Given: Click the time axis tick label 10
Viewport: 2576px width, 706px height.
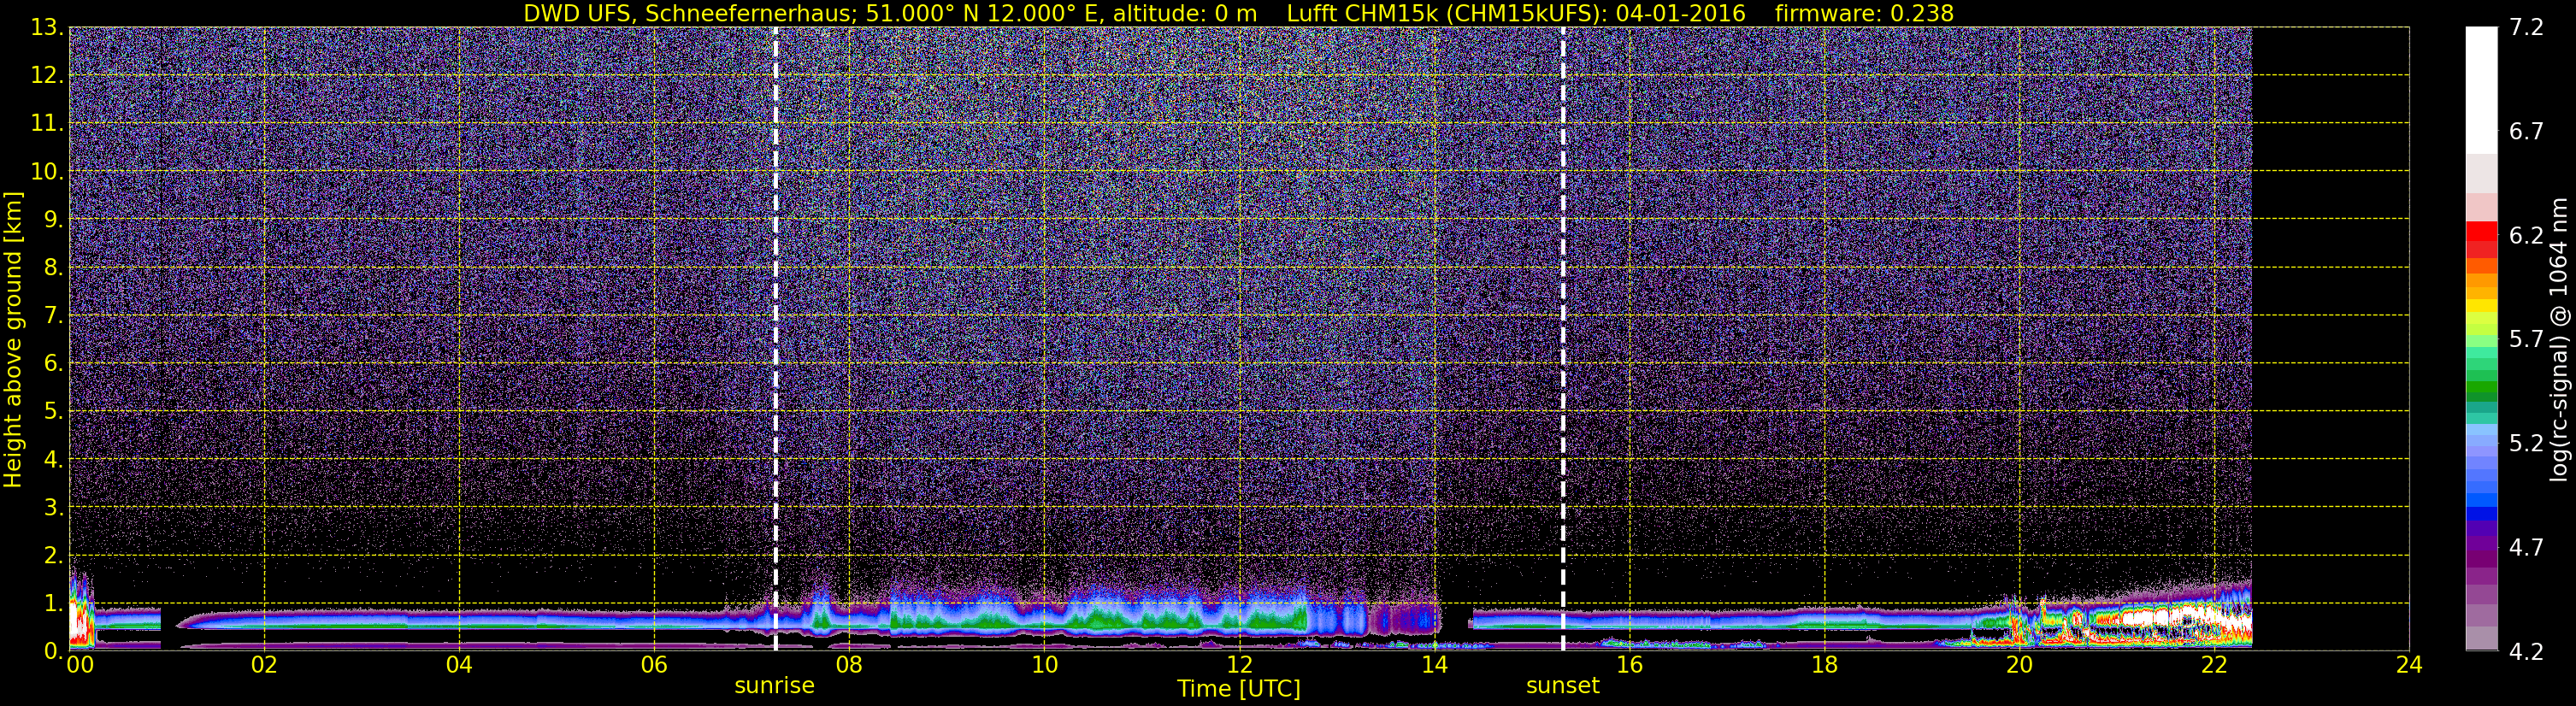Looking at the screenshot, I should pos(1044,665).
